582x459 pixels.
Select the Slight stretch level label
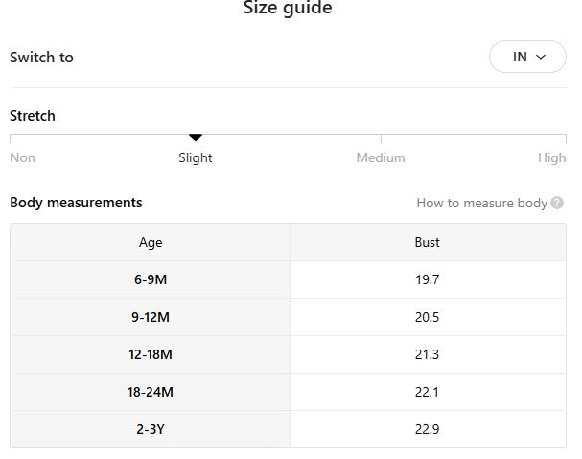[x=196, y=157]
